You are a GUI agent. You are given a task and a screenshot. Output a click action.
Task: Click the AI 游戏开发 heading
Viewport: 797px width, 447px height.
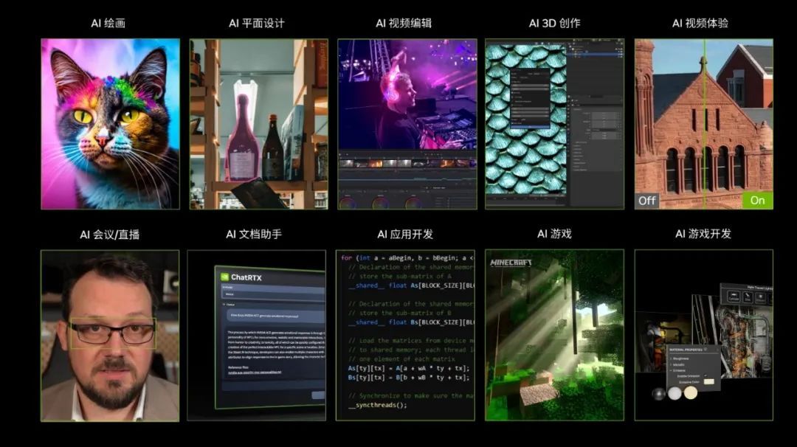coord(703,234)
